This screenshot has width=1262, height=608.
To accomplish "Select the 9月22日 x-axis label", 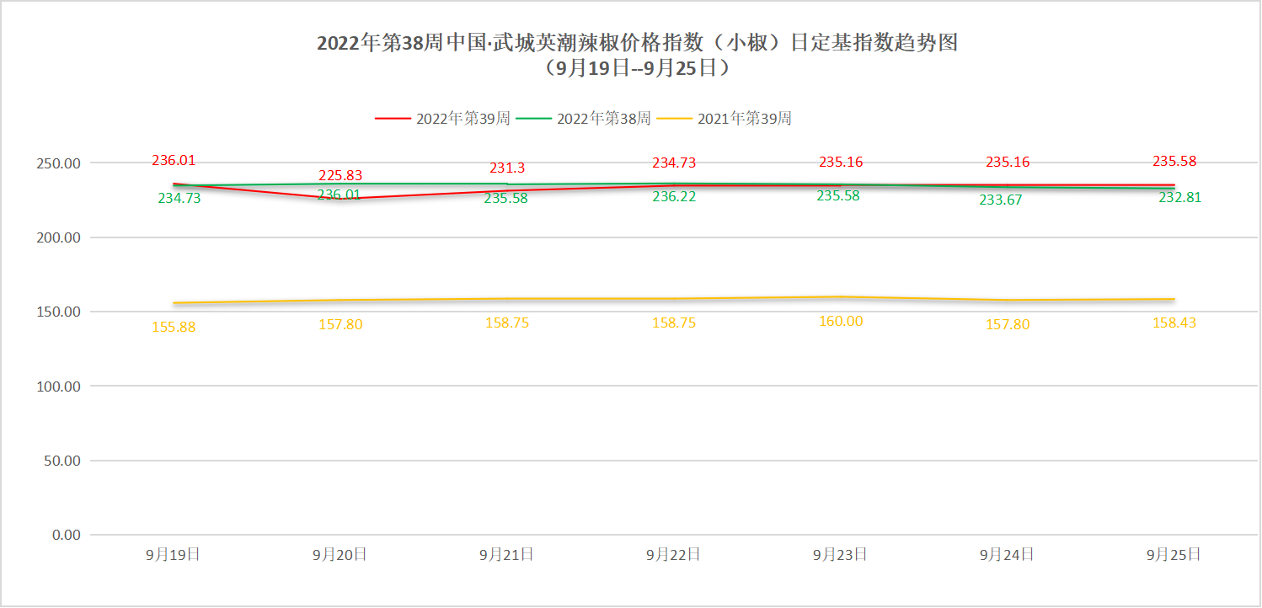I will pyautogui.click(x=673, y=554).
